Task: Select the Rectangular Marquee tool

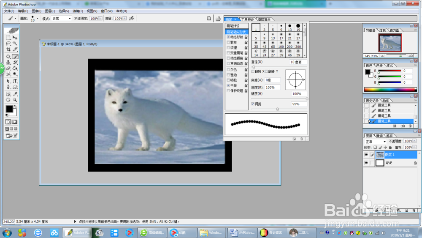Action: 8,38
